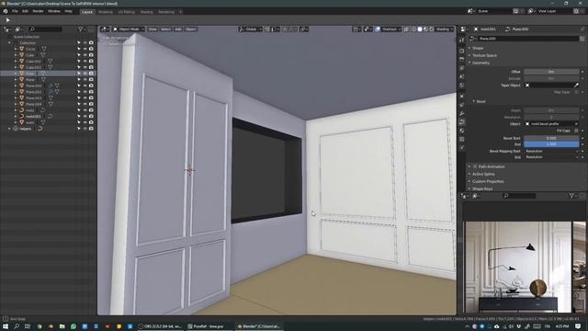Viewport: 588px width, 331px height.
Task: Open the viewport Object menu
Action: click(x=190, y=29)
